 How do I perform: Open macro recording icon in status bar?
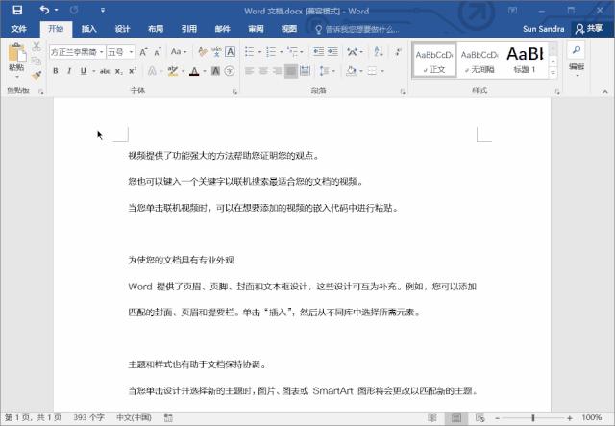[168, 417]
